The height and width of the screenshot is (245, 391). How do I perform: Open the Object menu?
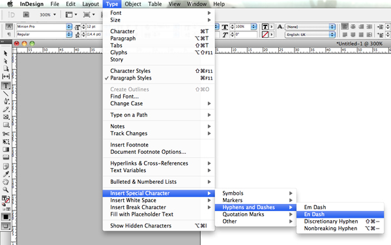tap(133, 4)
